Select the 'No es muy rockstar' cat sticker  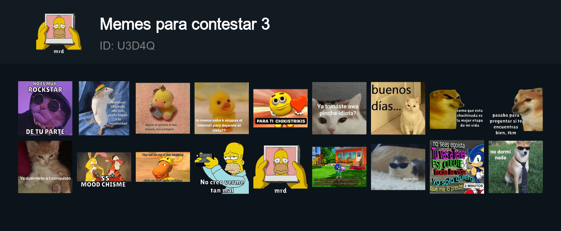point(45,108)
